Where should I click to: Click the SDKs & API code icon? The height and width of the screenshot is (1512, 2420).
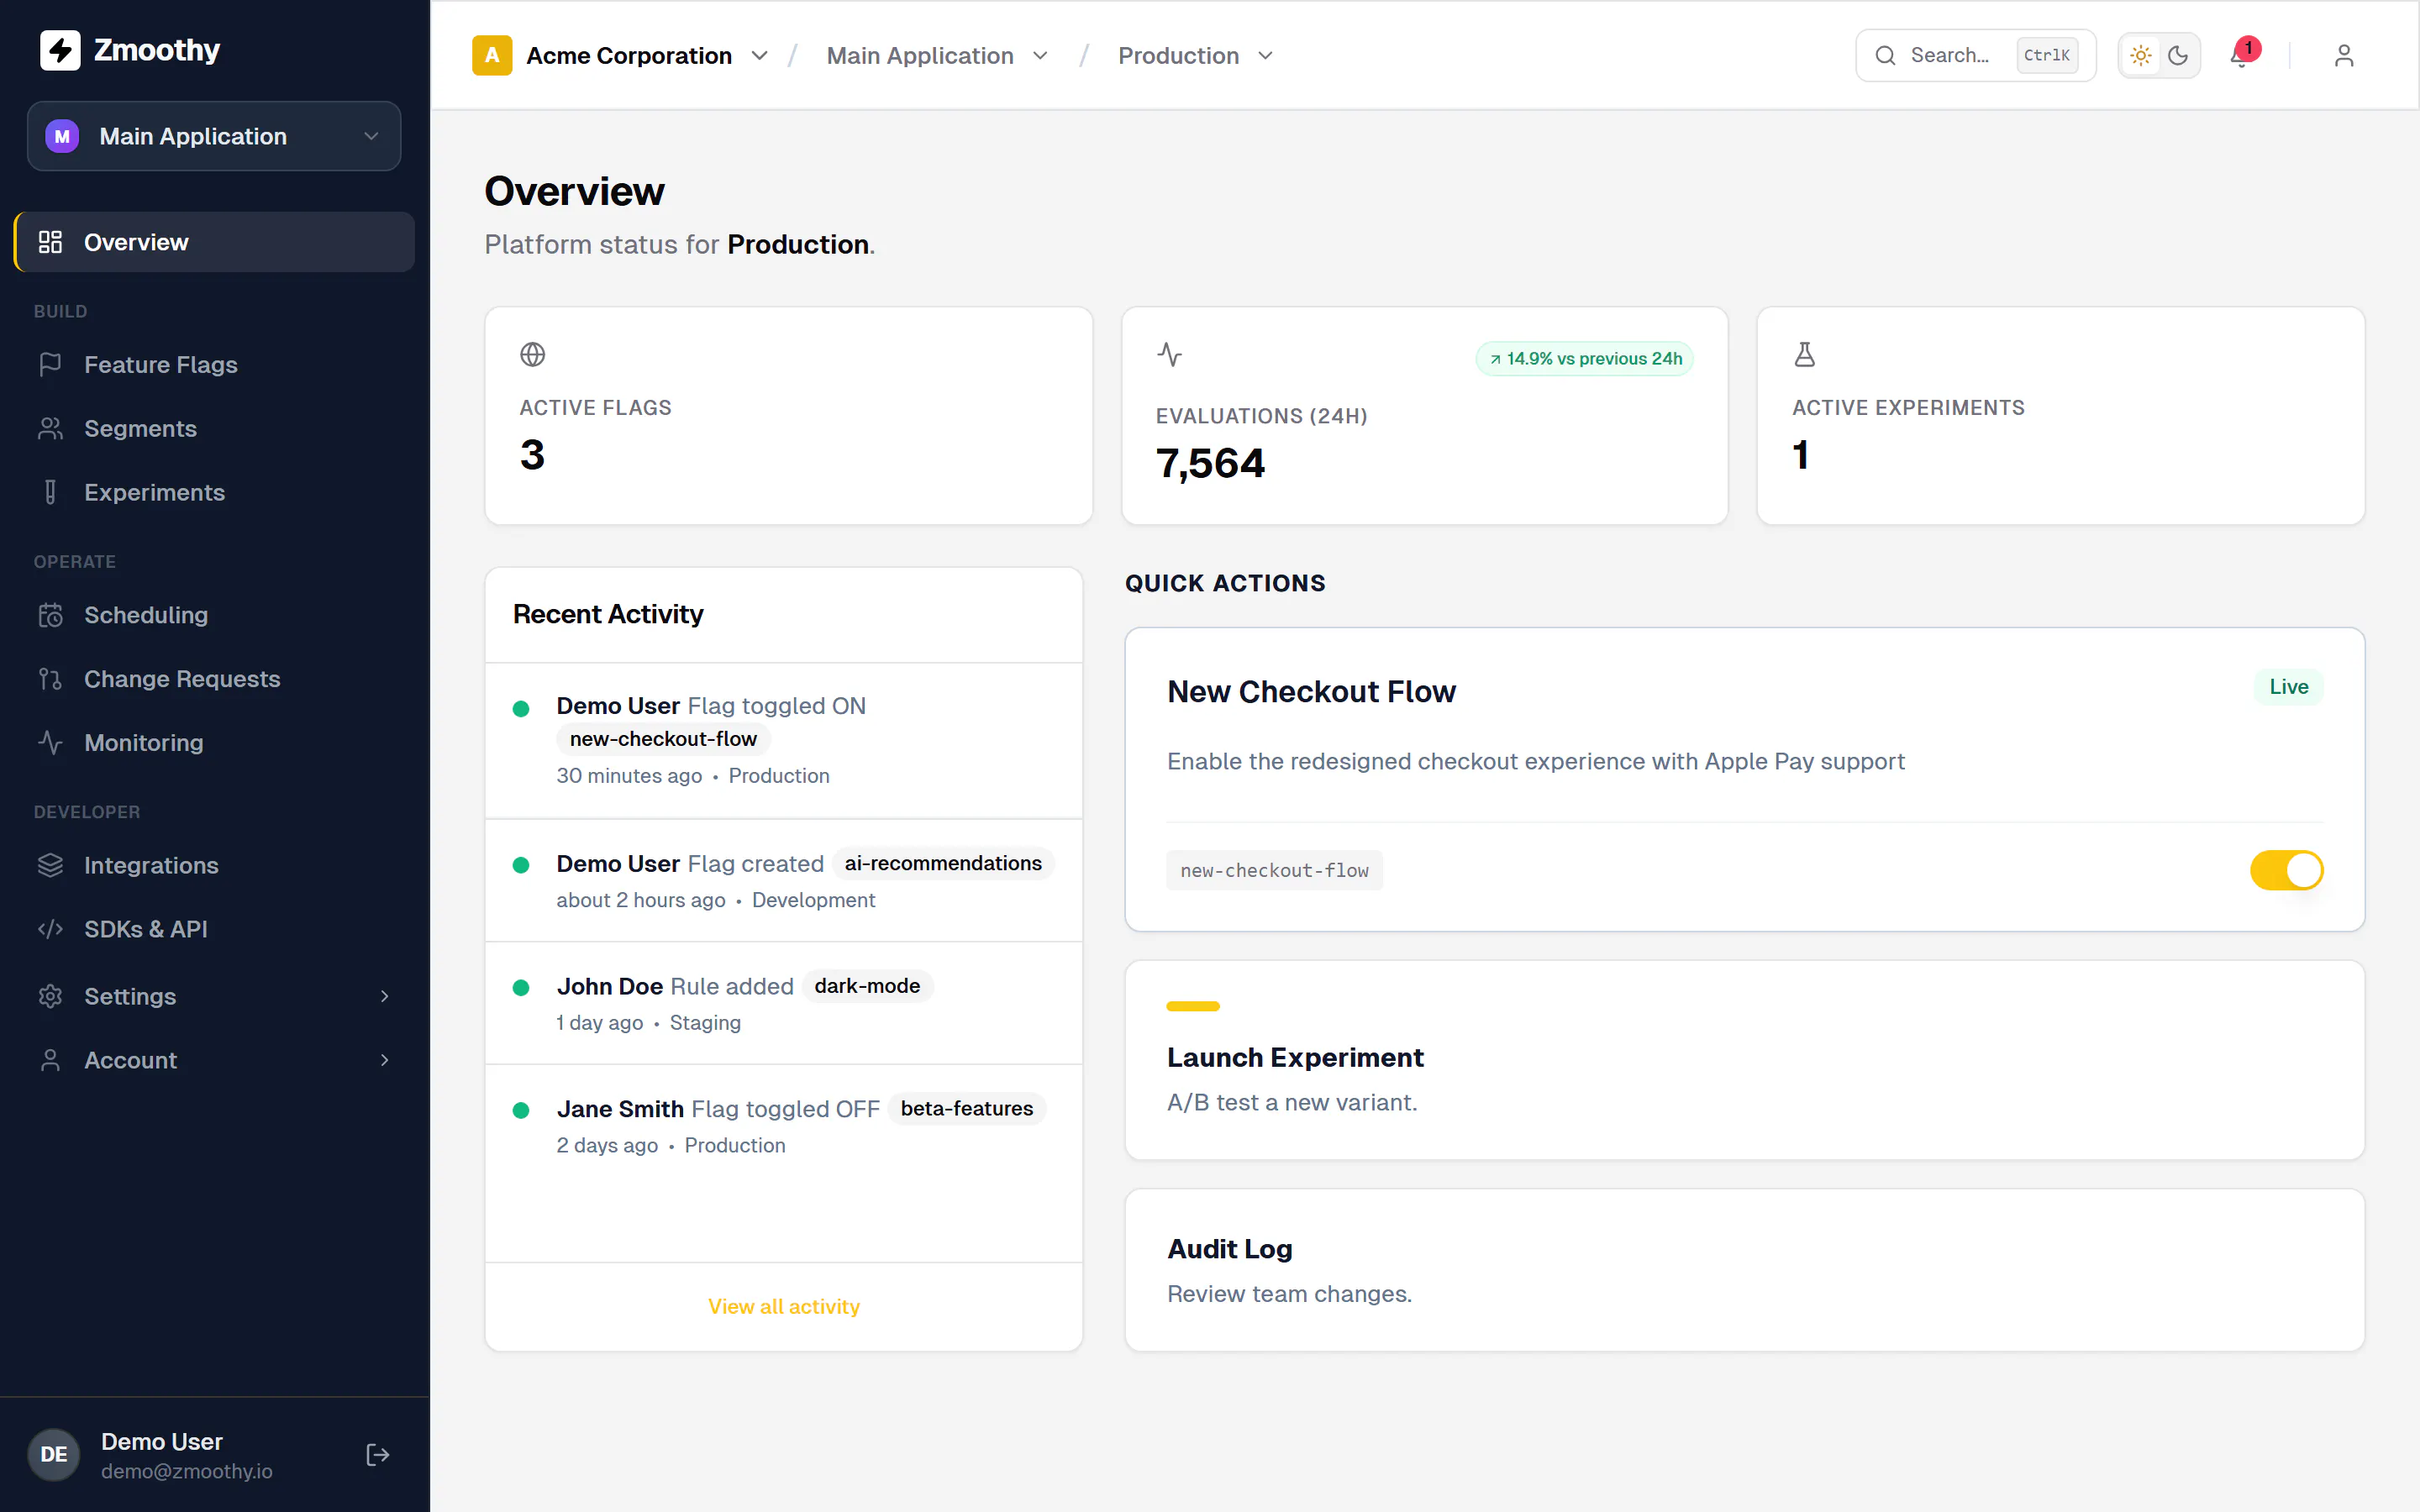coord(50,929)
